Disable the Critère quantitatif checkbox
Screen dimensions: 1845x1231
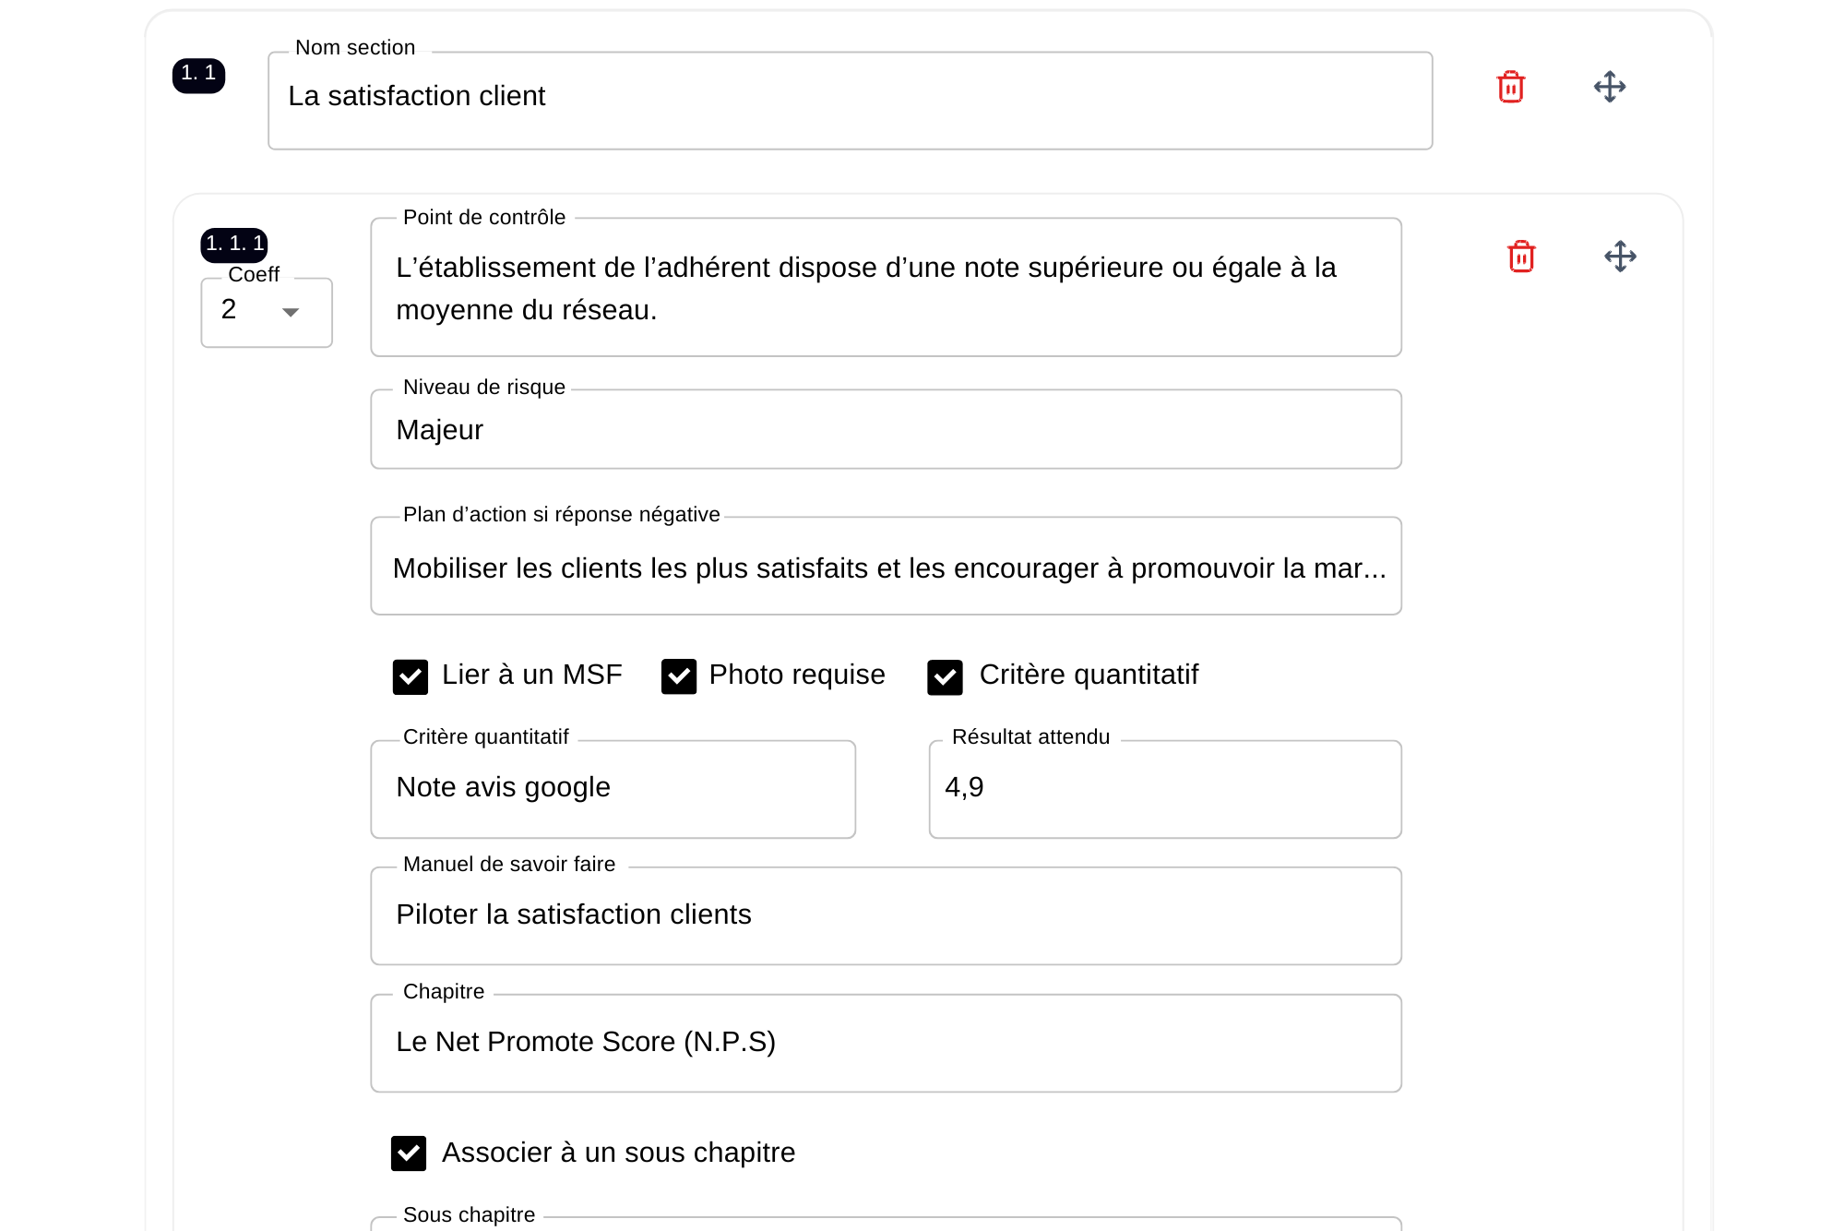tap(945, 676)
